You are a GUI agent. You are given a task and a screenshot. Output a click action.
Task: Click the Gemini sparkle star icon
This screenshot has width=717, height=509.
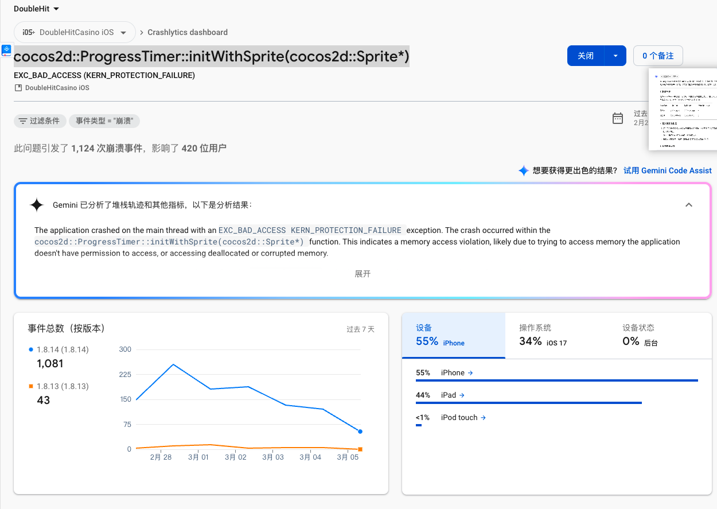(x=37, y=205)
